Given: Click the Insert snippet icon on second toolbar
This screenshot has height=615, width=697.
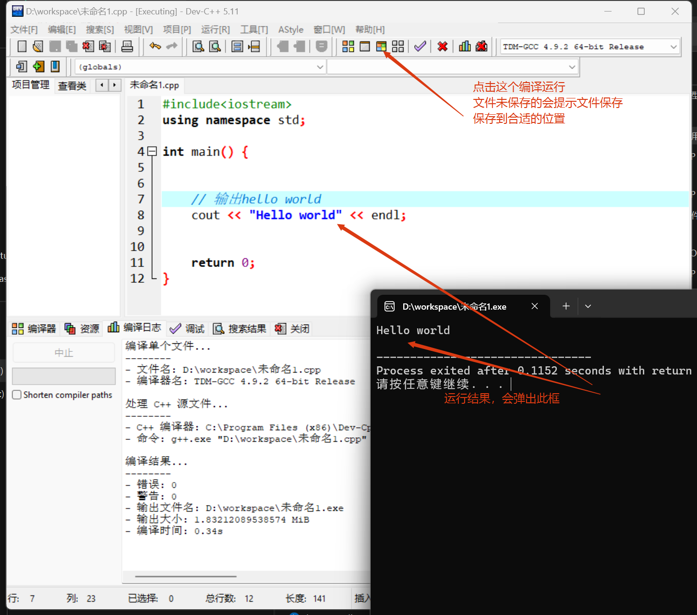Looking at the screenshot, I should point(22,66).
